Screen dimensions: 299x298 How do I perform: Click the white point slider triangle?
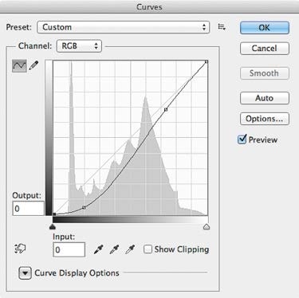pyautogui.click(x=207, y=226)
